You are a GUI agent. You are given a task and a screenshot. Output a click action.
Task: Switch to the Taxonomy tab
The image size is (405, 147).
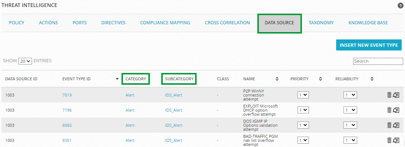(x=321, y=23)
